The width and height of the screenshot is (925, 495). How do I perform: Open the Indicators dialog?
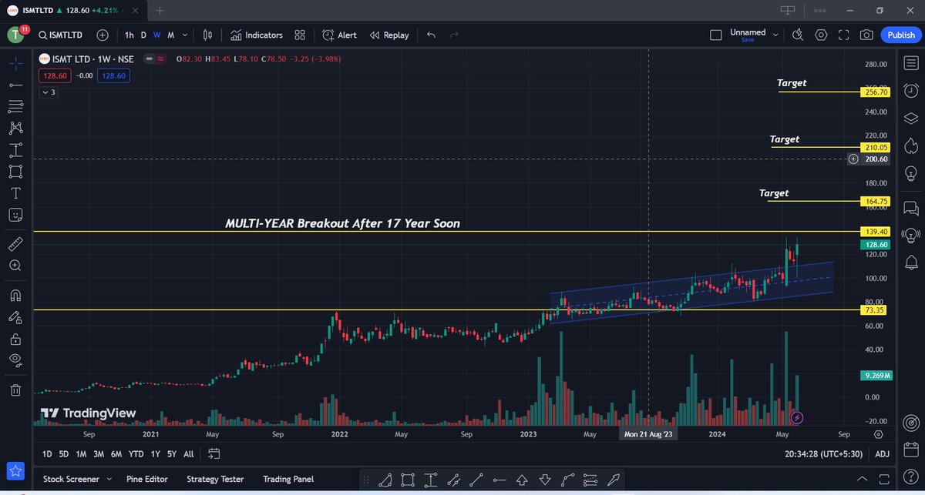click(x=257, y=35)
